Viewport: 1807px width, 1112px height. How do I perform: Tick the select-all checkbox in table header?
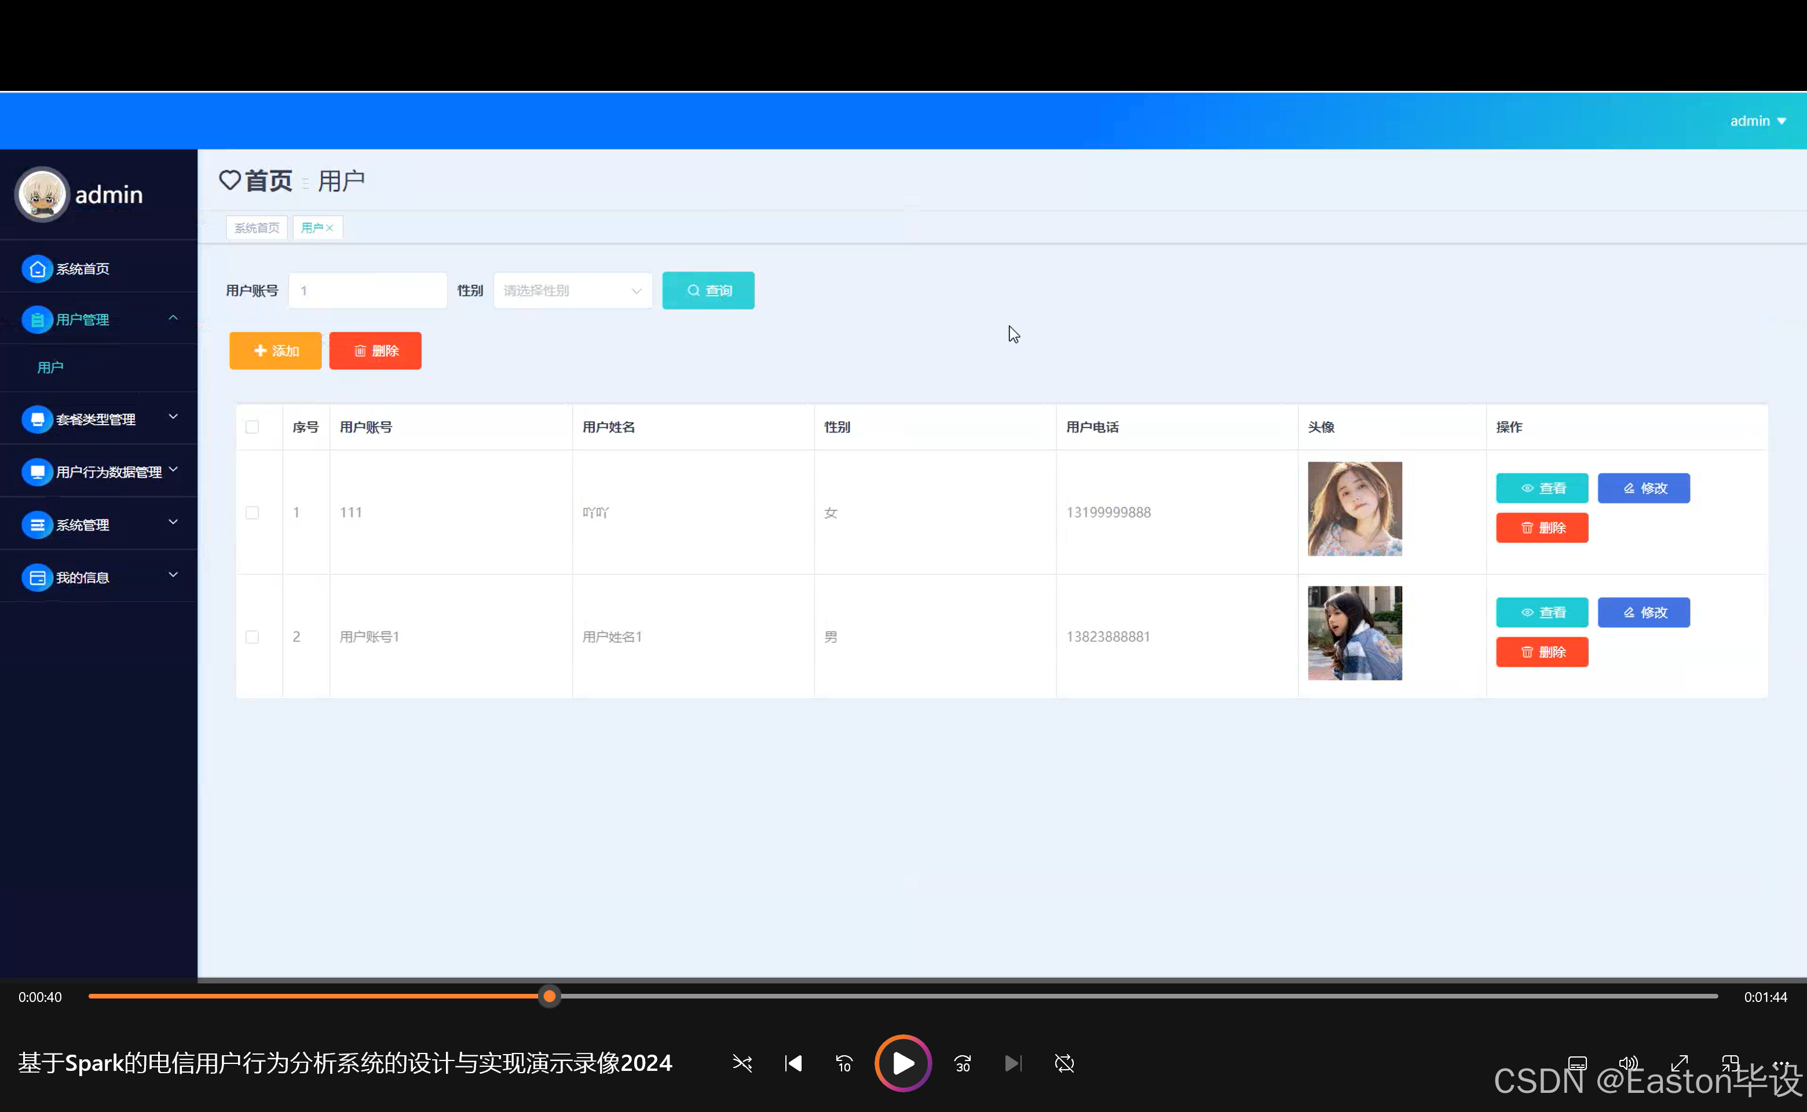(x=253, y=427)
